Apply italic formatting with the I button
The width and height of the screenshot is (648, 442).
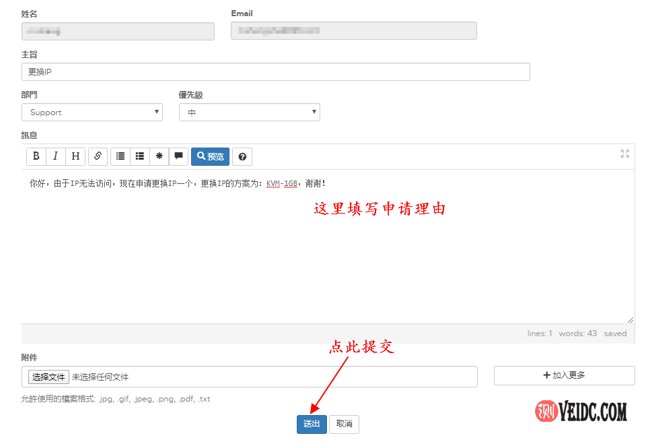coord(56,156)
